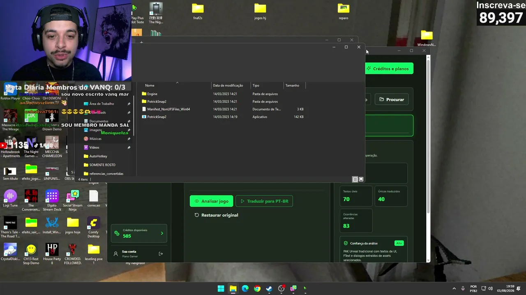Select the jogos hoje desktop folder

tap(73, 225)
